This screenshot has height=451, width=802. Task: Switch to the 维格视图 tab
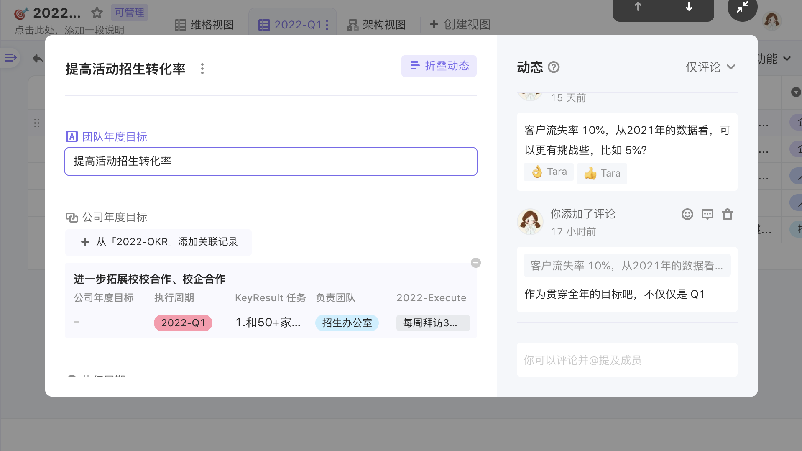(204, 25)
